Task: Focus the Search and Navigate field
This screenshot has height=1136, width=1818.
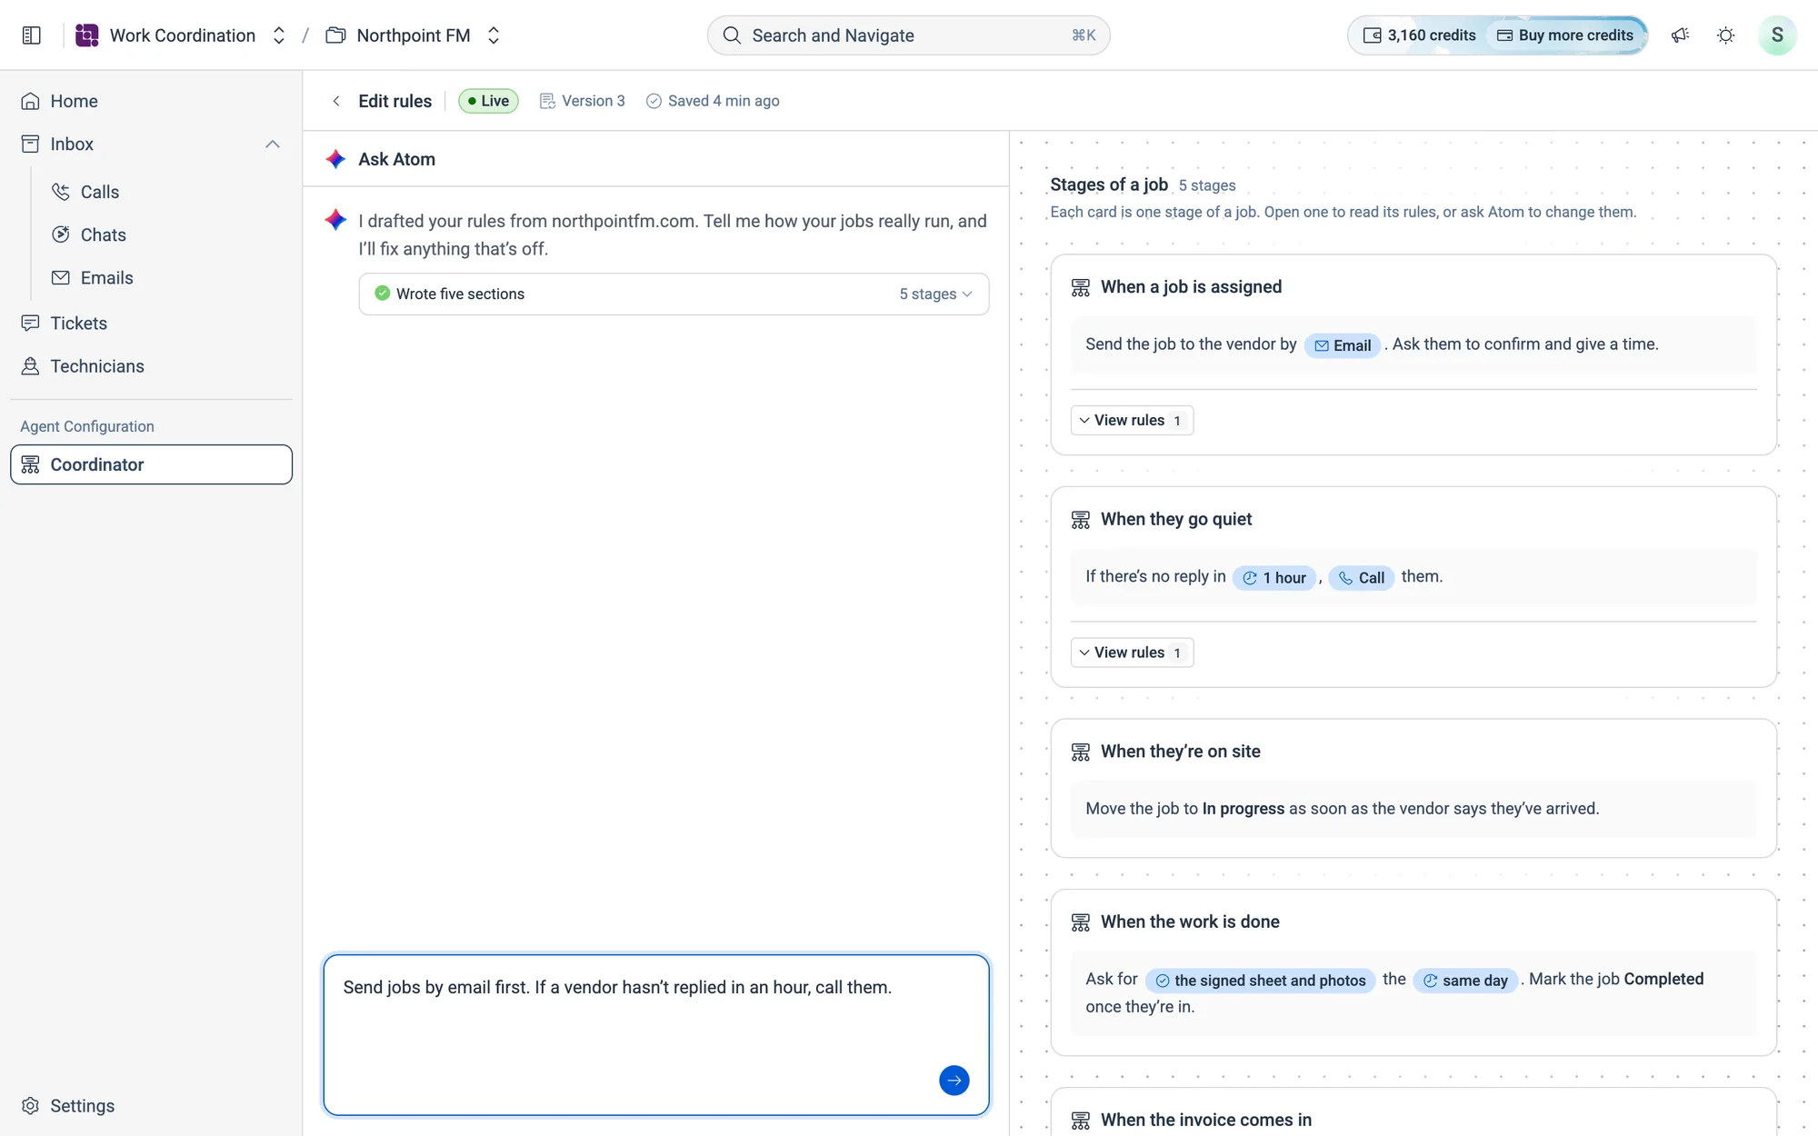Action: pos(908,35)
